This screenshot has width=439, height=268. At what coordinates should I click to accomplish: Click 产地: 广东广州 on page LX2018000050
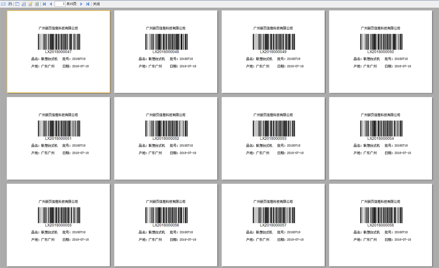pyautogui.click(x=365, y=66)
